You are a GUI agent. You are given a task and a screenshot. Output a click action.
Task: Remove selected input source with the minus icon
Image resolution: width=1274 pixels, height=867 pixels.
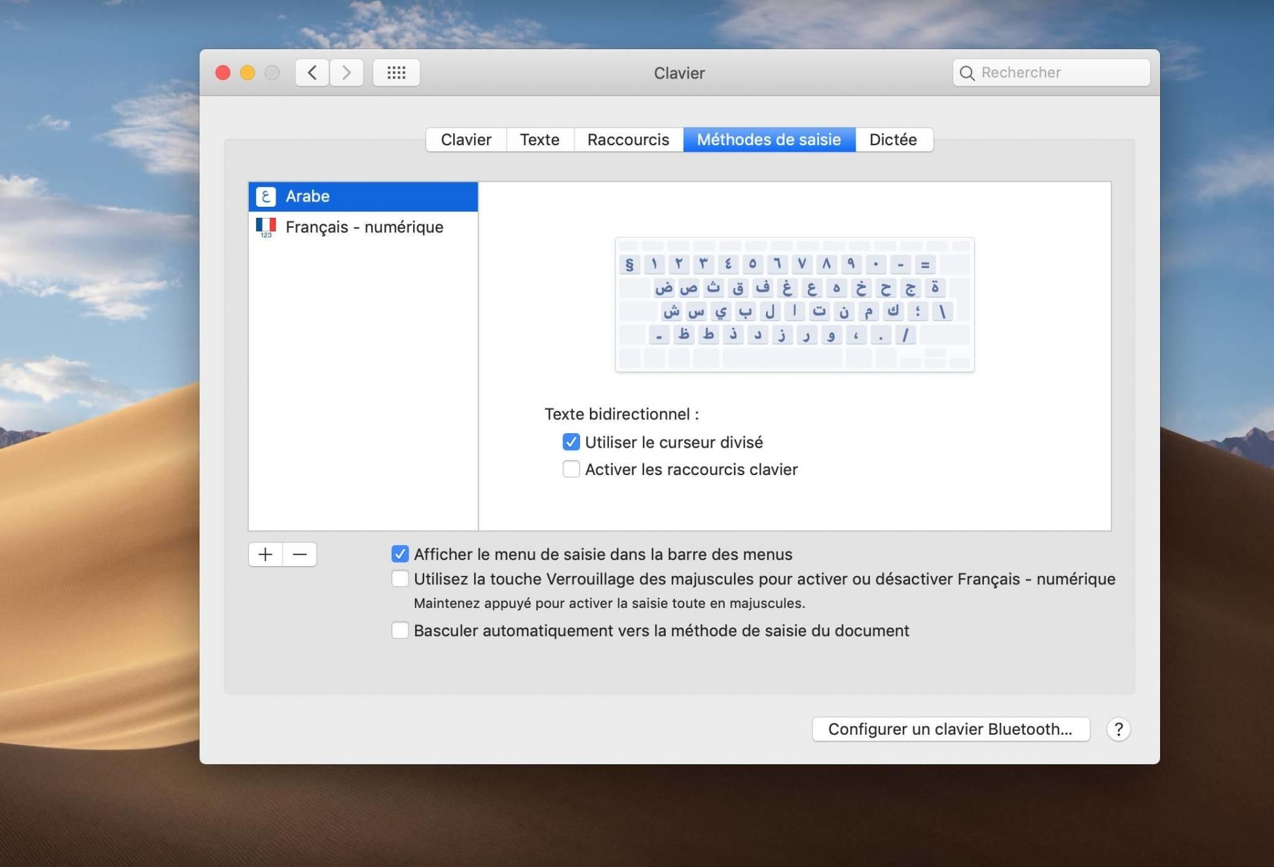coord(300,554)
